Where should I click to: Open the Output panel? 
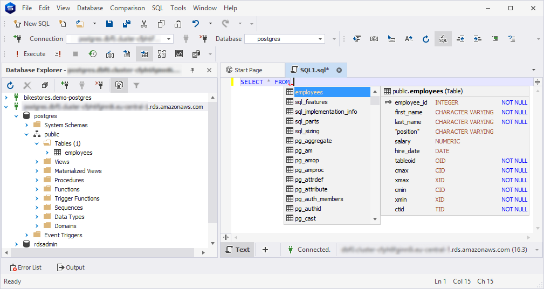[x=71, y=267]
